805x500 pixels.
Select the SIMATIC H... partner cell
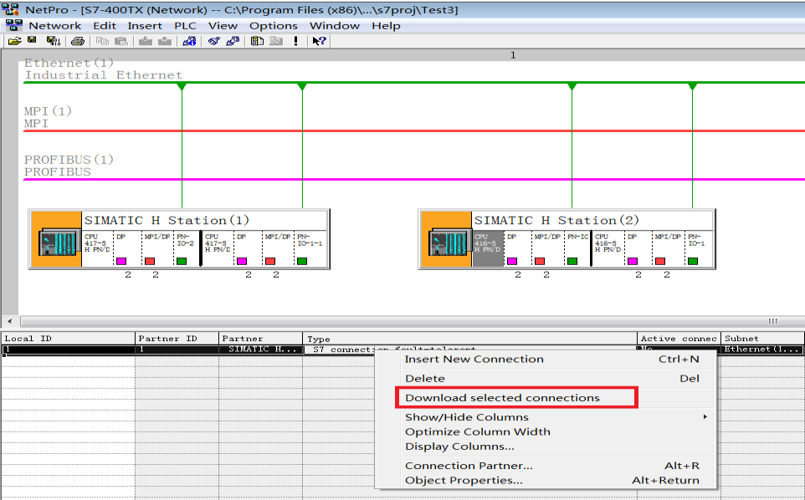261,349
